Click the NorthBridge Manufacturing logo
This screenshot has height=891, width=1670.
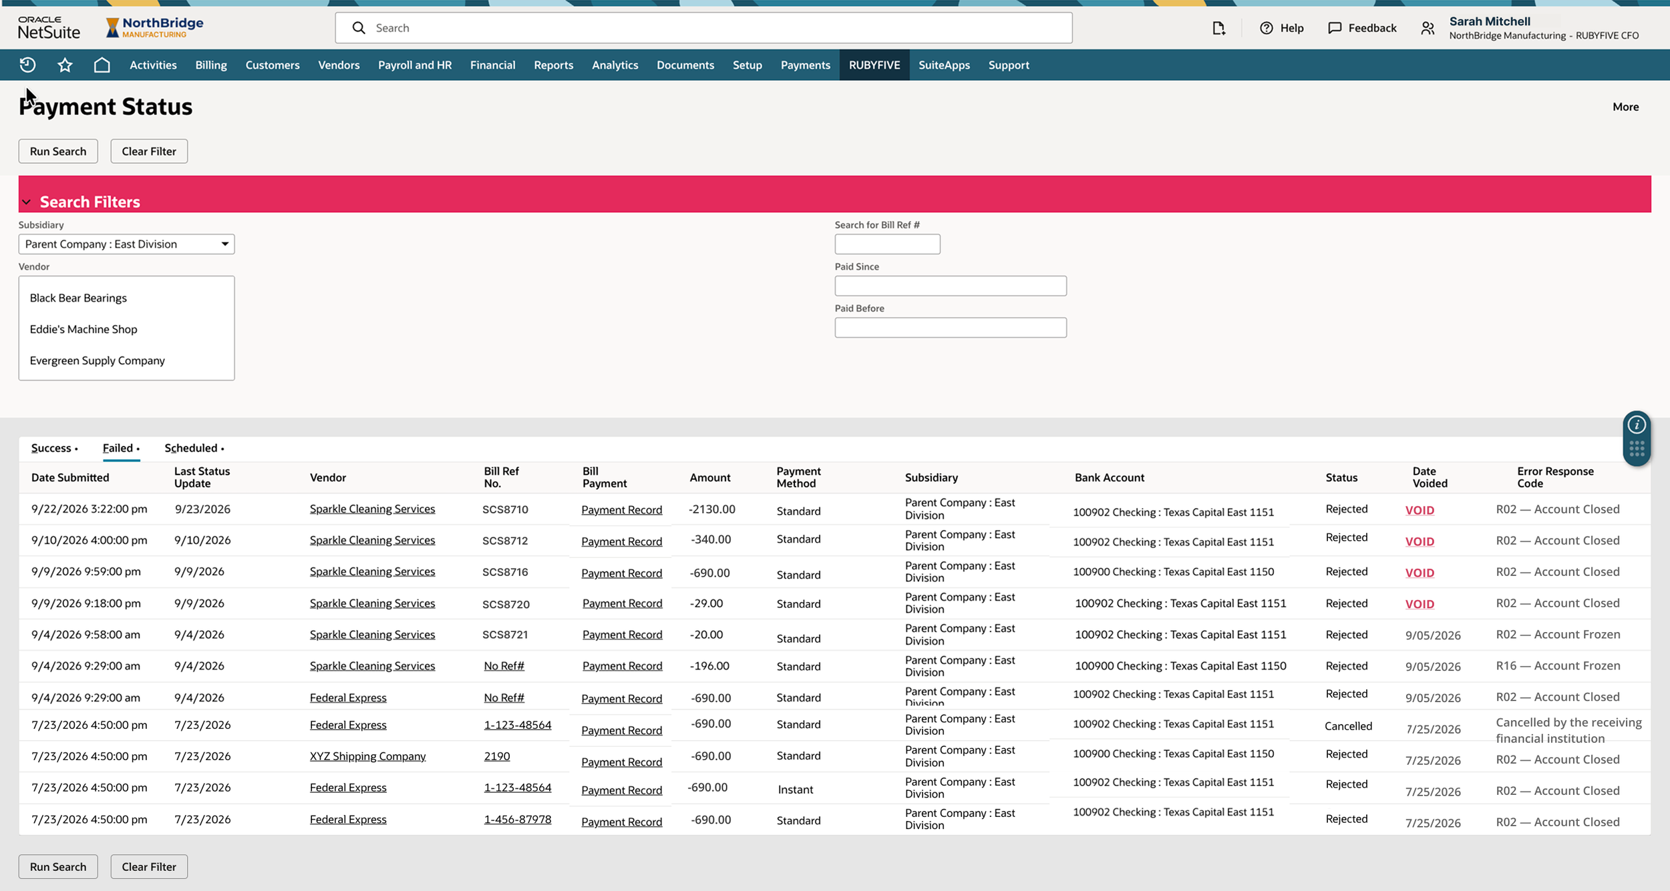click(x=154, y=27)
